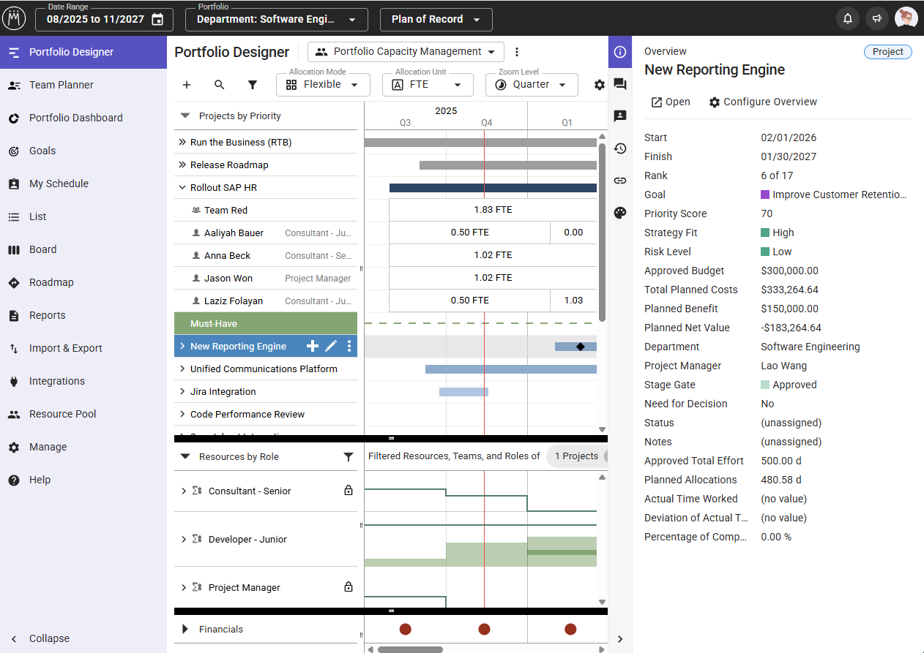Toggle the Resources by Role filter icon
924x653 pixels.
tap(349, 457)
